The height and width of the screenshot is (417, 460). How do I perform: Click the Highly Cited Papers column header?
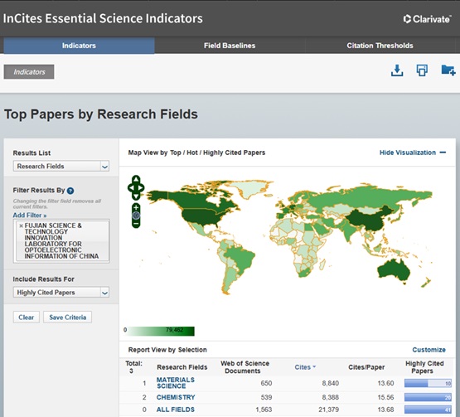click(x=424, y=367)
